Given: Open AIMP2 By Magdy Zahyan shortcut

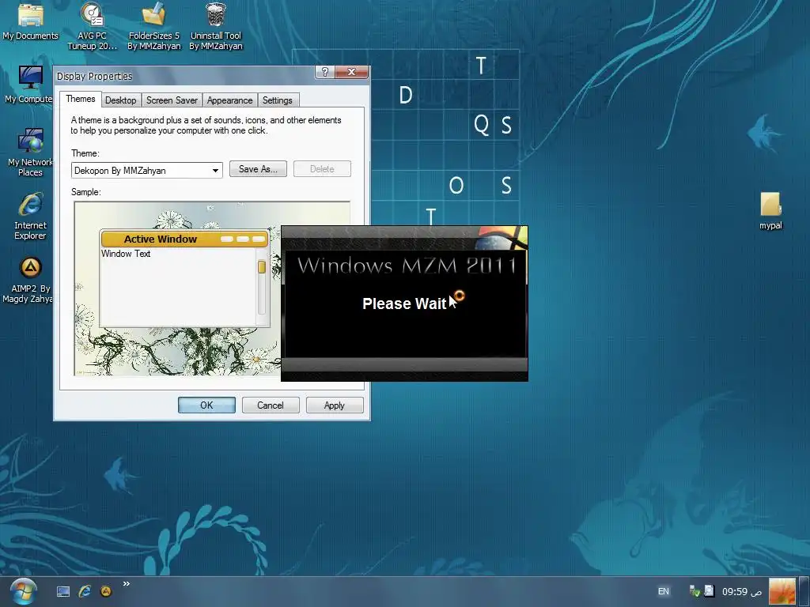Looking at the screenshot, I should tap(29, 280).
